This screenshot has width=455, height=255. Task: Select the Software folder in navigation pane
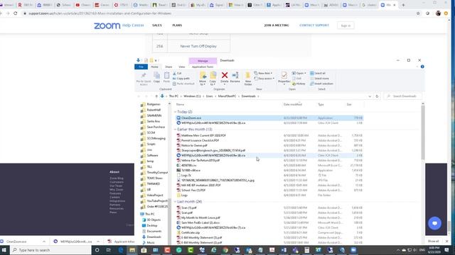pyautogui.click(x=152, y=156)
